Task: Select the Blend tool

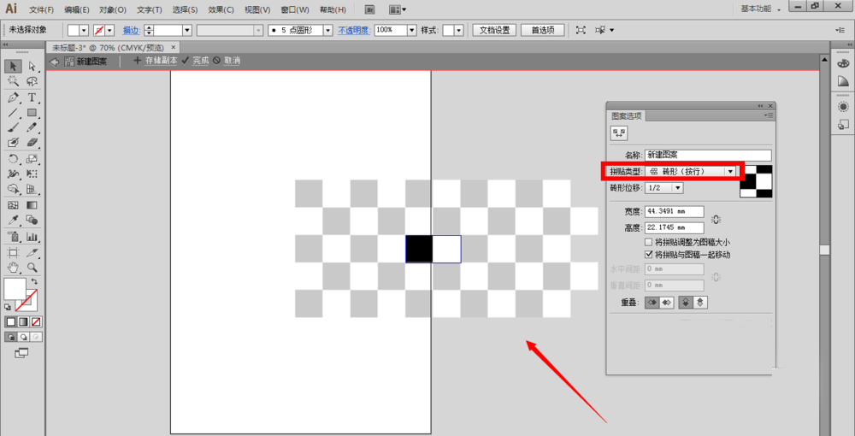Action: (x=32, y=221)
